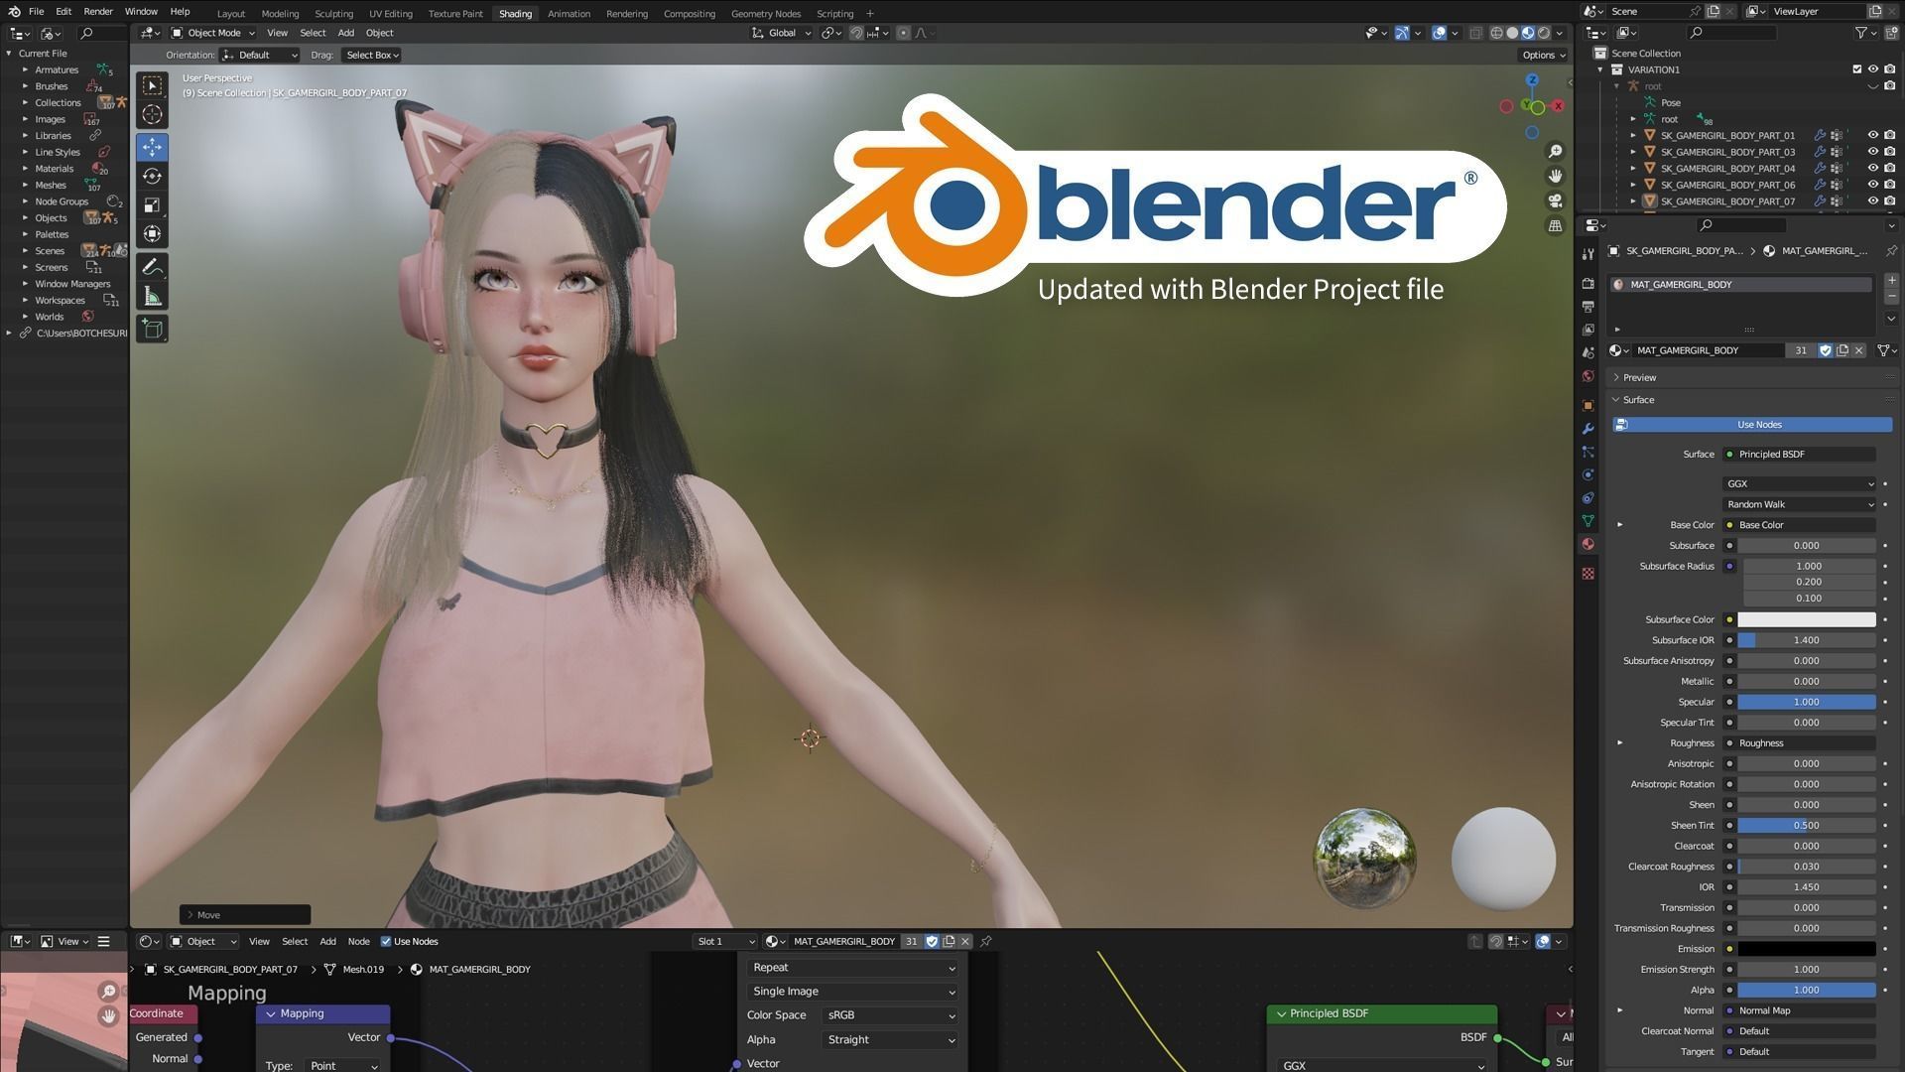Viewport: 1905px width, 1072px height.
Task: Click the Z axis on navigation gizmo
Action: pos(1532,80)
